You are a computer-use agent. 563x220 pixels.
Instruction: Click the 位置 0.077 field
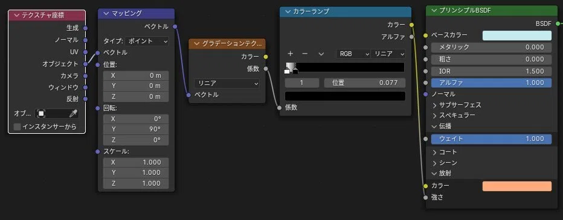(x=365, y=83)
